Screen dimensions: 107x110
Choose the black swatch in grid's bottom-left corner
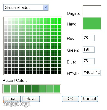6,73
